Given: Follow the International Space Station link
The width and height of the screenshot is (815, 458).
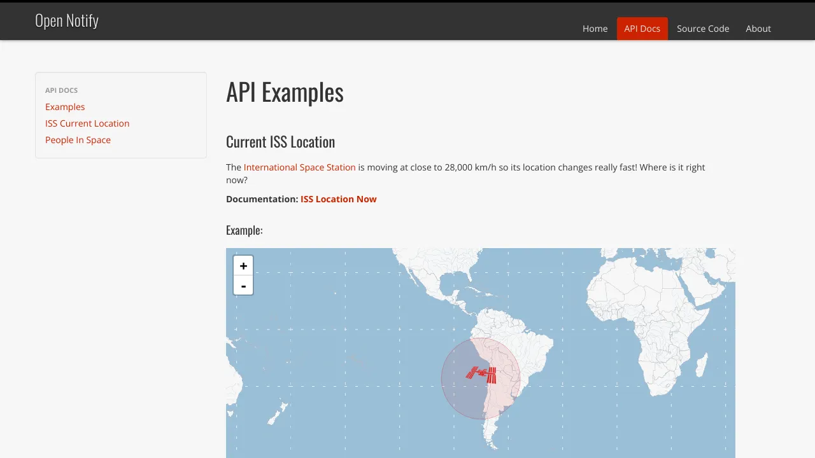Looking at the screenshot, I should tap(299, 167).
